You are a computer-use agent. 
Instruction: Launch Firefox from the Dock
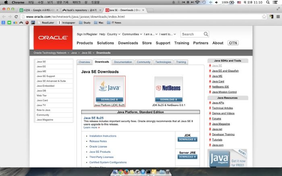coord(126,172)
